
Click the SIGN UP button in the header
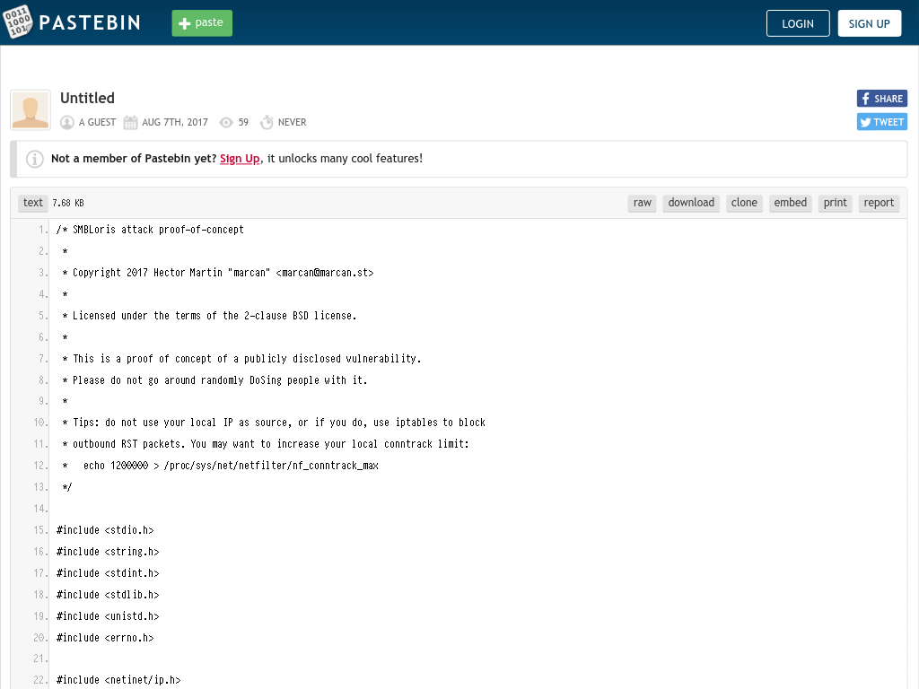click(869, 23)
